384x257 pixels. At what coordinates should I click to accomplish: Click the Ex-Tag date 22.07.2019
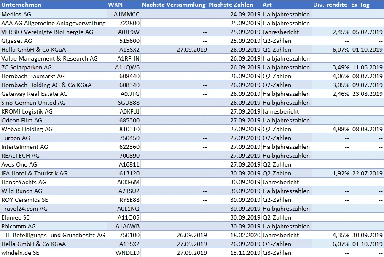click(367, 173)
